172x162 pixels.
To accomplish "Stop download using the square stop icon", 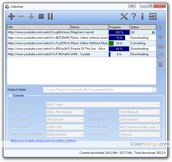I will click(x=41, y=17).
